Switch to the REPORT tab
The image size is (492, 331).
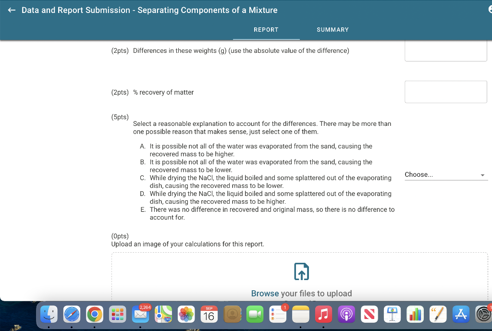tap(266, 29)
